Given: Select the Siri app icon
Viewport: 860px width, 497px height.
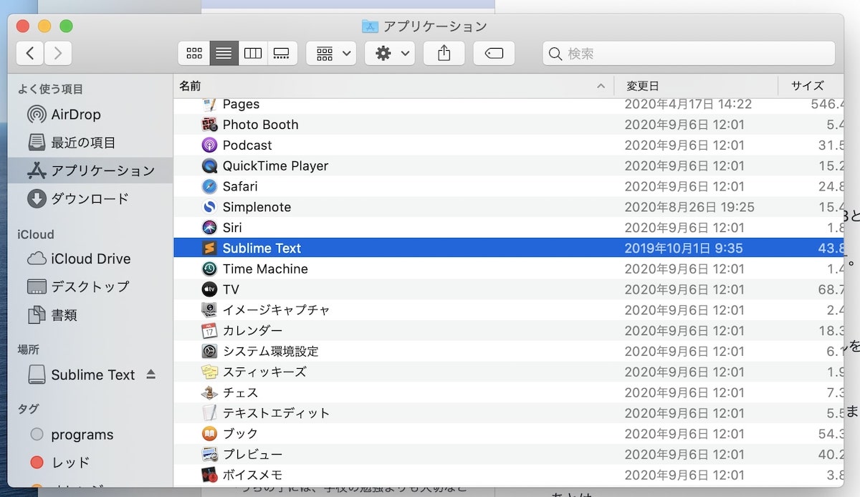Looking at the screenshot, I should (209, 228).
